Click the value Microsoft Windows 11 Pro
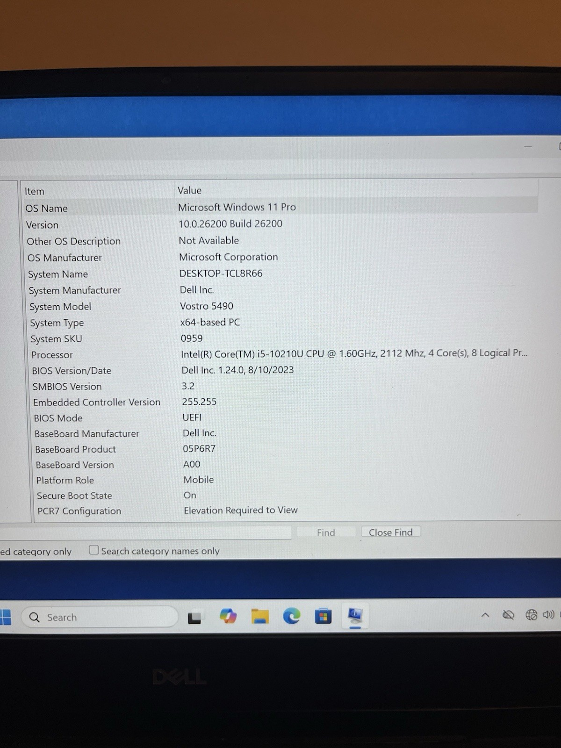561x748 pixels. (237, 207)
